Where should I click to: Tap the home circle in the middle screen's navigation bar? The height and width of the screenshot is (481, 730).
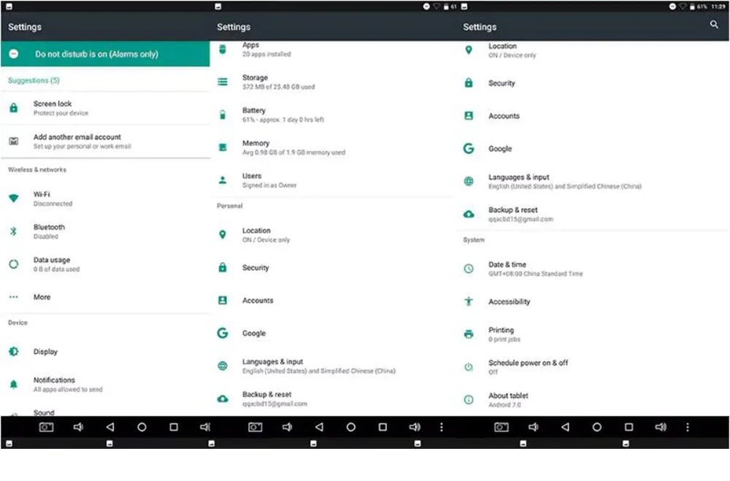point(350,427)
